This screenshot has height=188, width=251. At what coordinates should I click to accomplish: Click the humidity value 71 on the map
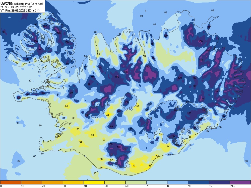[85, 156]
